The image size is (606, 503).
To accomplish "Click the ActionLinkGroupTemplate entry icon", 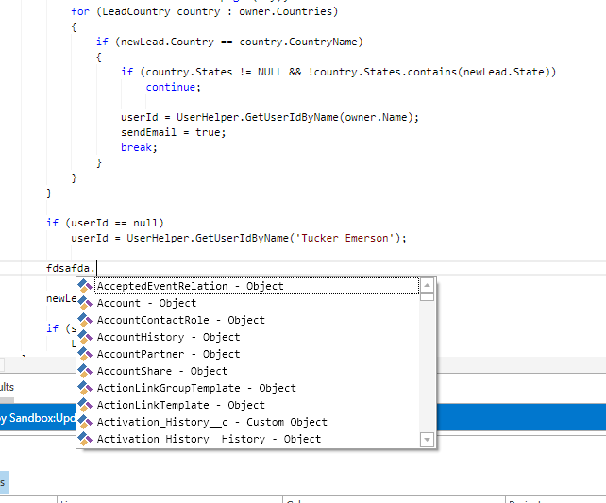I will pos(85,388).
